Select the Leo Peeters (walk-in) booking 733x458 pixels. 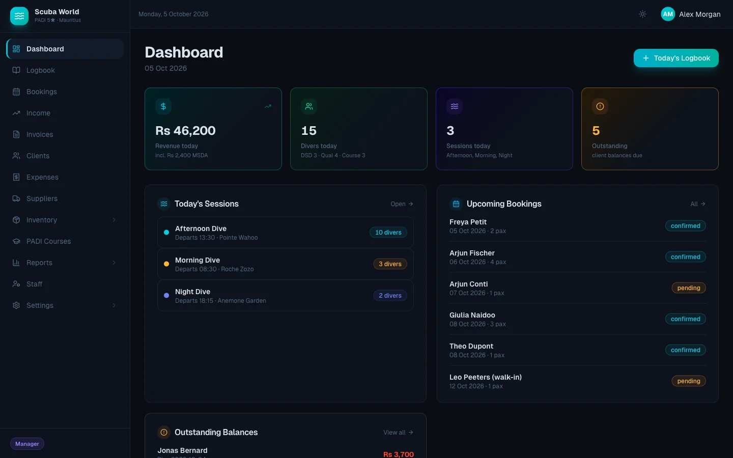coord(578,381)
